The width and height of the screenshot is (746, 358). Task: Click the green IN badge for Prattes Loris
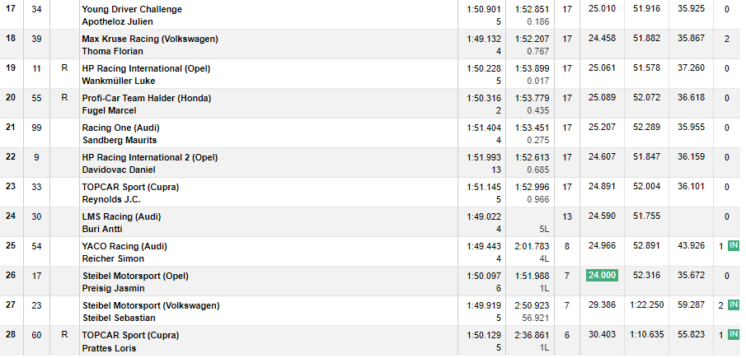pyautogui.click(x=733, y=335)
